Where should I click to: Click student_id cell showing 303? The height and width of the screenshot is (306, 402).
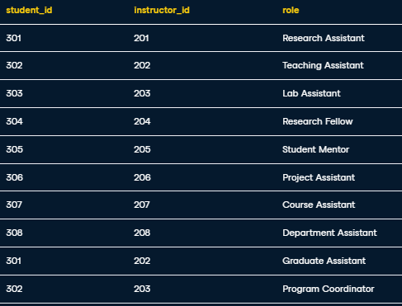(14, 93)
